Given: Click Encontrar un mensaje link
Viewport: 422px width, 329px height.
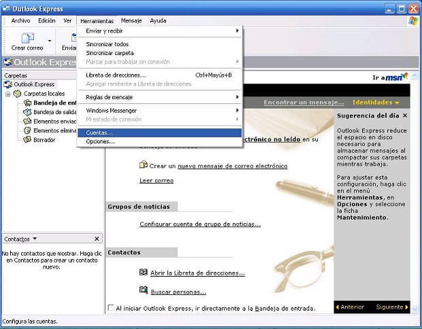Looking at the screenshot, I should (x=304, y=103).
